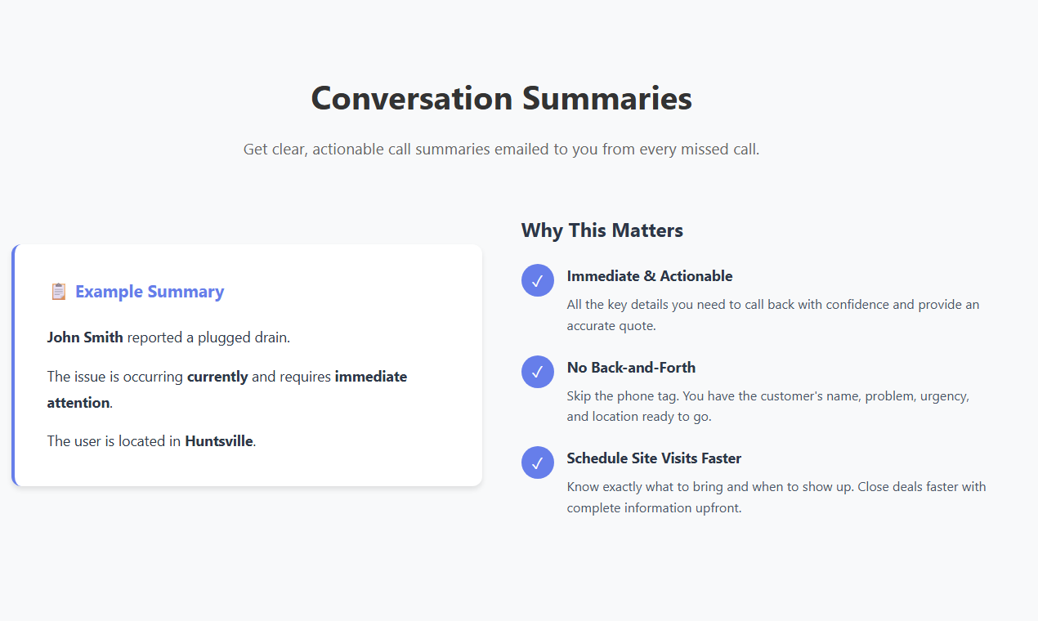The image size is (1038, 621).
Task: Click the Schedule Site Visits Faster title
Action: coord(654,458)
